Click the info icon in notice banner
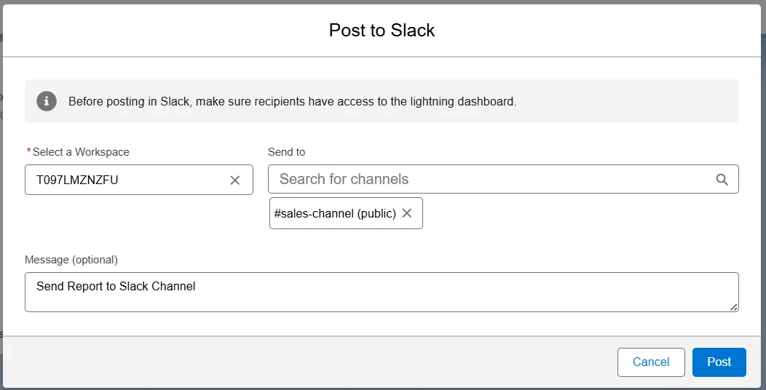766x390 pixels. 47,101
